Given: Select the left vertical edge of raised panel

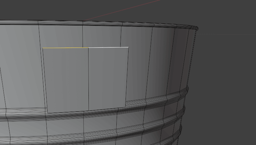Looking at the screenshot, I should tap(45, 80).
